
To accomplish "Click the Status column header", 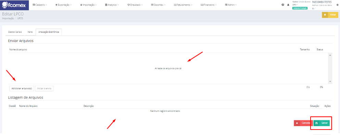I will (x=320, y=50).
